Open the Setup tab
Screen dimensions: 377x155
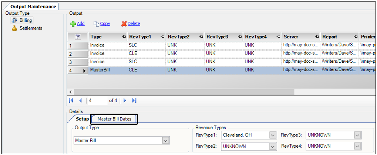click(x=82, y=119)
